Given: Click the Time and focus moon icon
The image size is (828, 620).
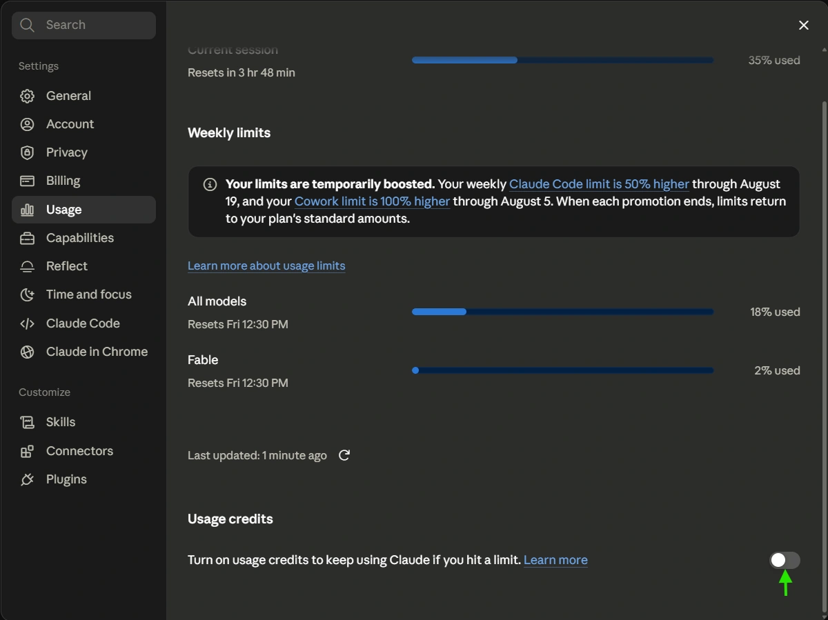Looking at the screenshot, I should click(x=27, y=294).
